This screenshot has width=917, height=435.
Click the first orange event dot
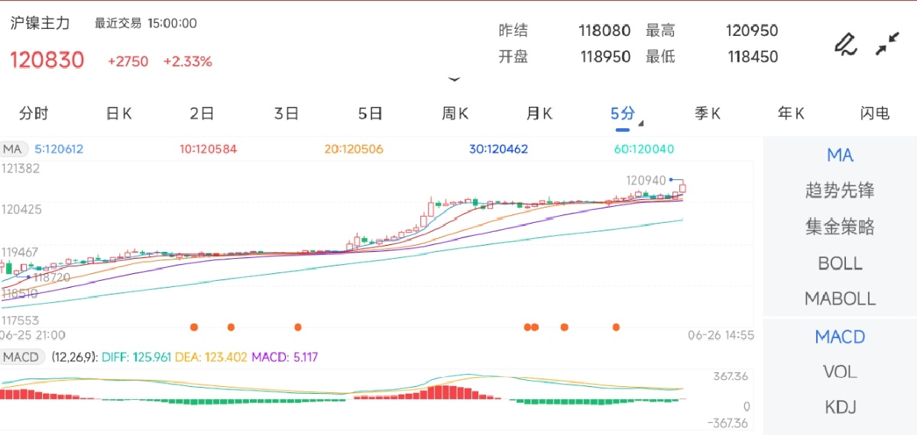pyautogui.click(x=194, y=327)
